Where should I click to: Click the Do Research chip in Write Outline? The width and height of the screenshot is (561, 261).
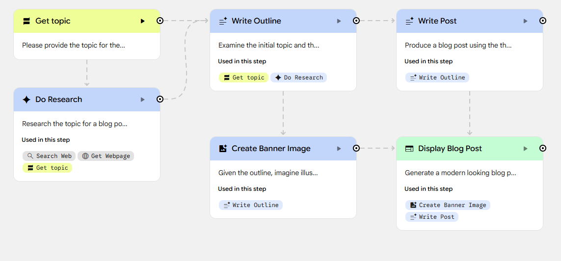point(298,78)
